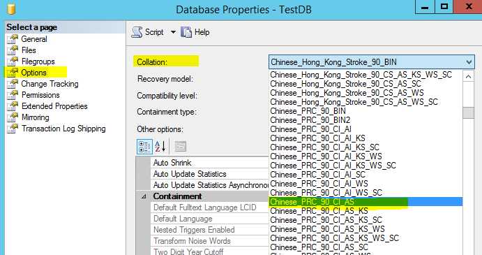Open the Mirroring page

pos(36,117)
